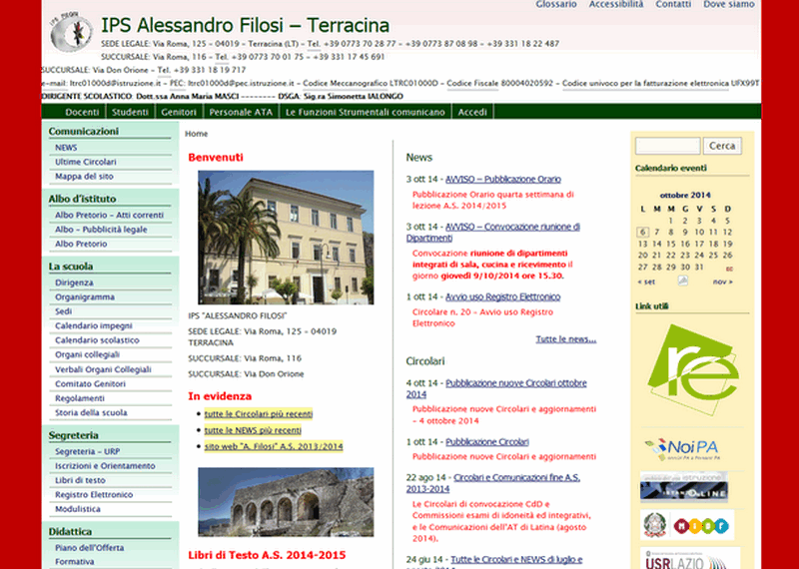Screen dimensions: 799x569
Task: Open Organi collegiali
Action: pyautogui.click(x=87, y=354)
